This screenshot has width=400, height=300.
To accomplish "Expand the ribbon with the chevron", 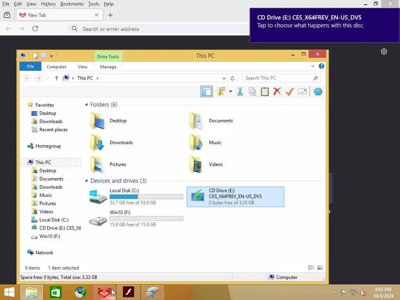I will coord(313,66).
